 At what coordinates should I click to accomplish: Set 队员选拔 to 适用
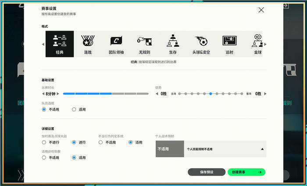pos(74,109)
